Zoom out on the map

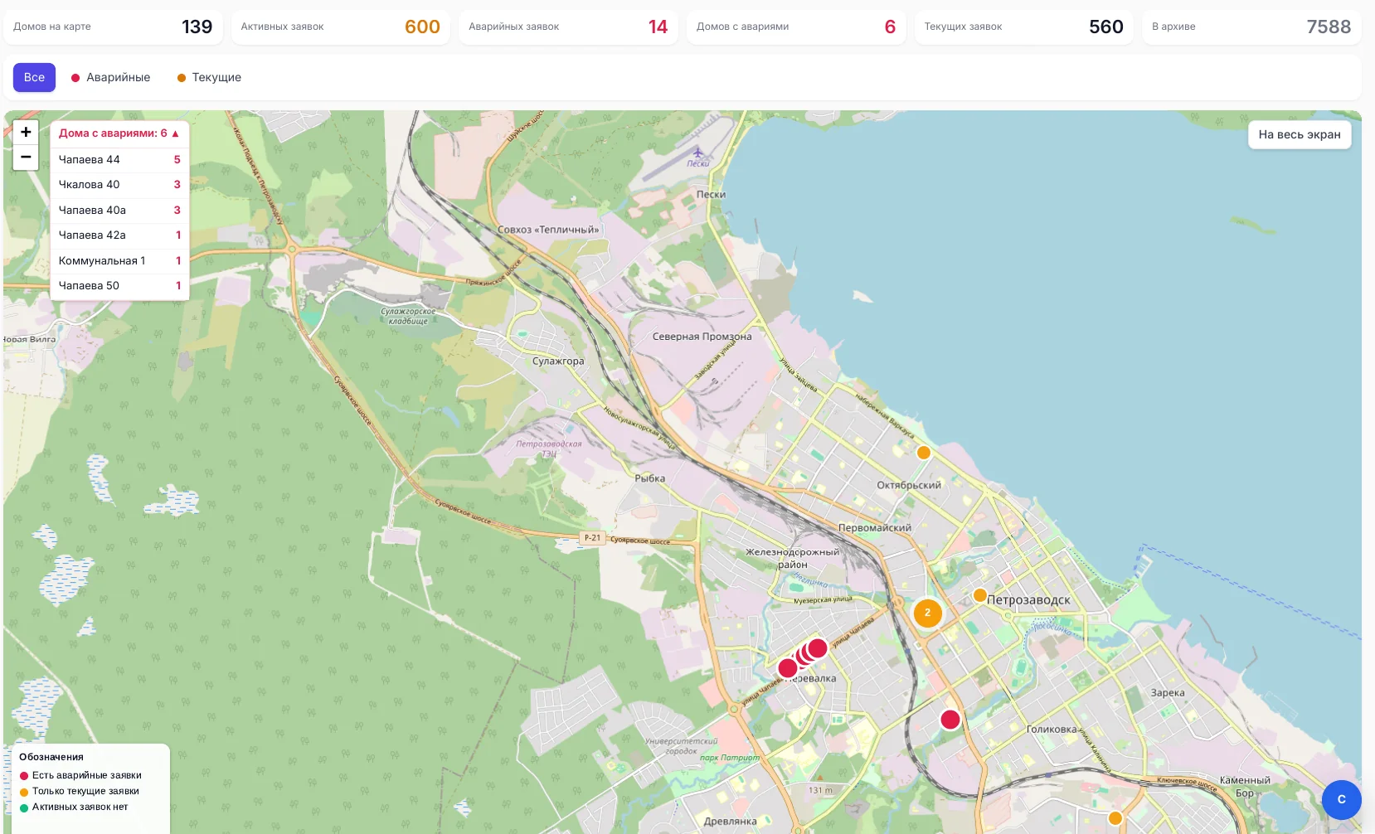pos(26,158)
